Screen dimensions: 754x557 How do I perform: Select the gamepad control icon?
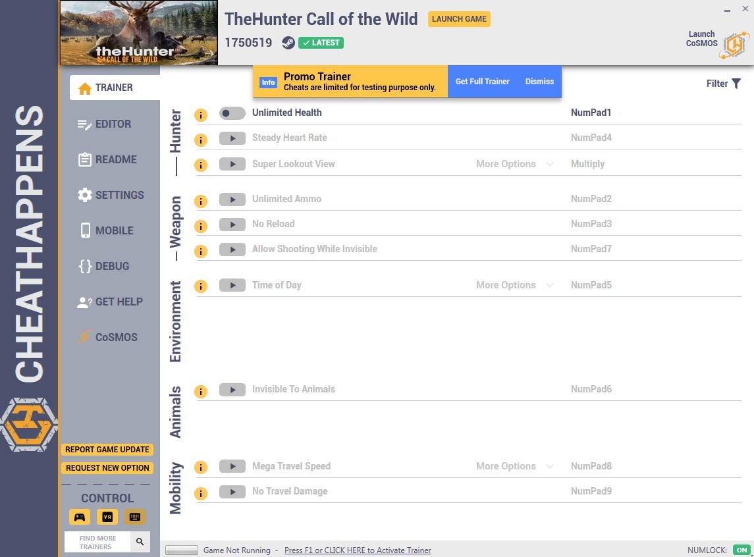(80, 517)
